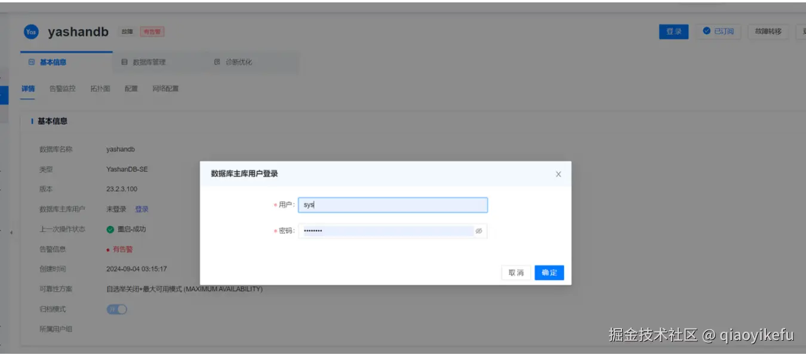
Task: Click the 确定 button in login dialog
Action: [x=549, y=273]
